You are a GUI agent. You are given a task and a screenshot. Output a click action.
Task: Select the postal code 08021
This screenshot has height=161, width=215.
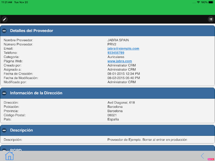coord(112,115)
